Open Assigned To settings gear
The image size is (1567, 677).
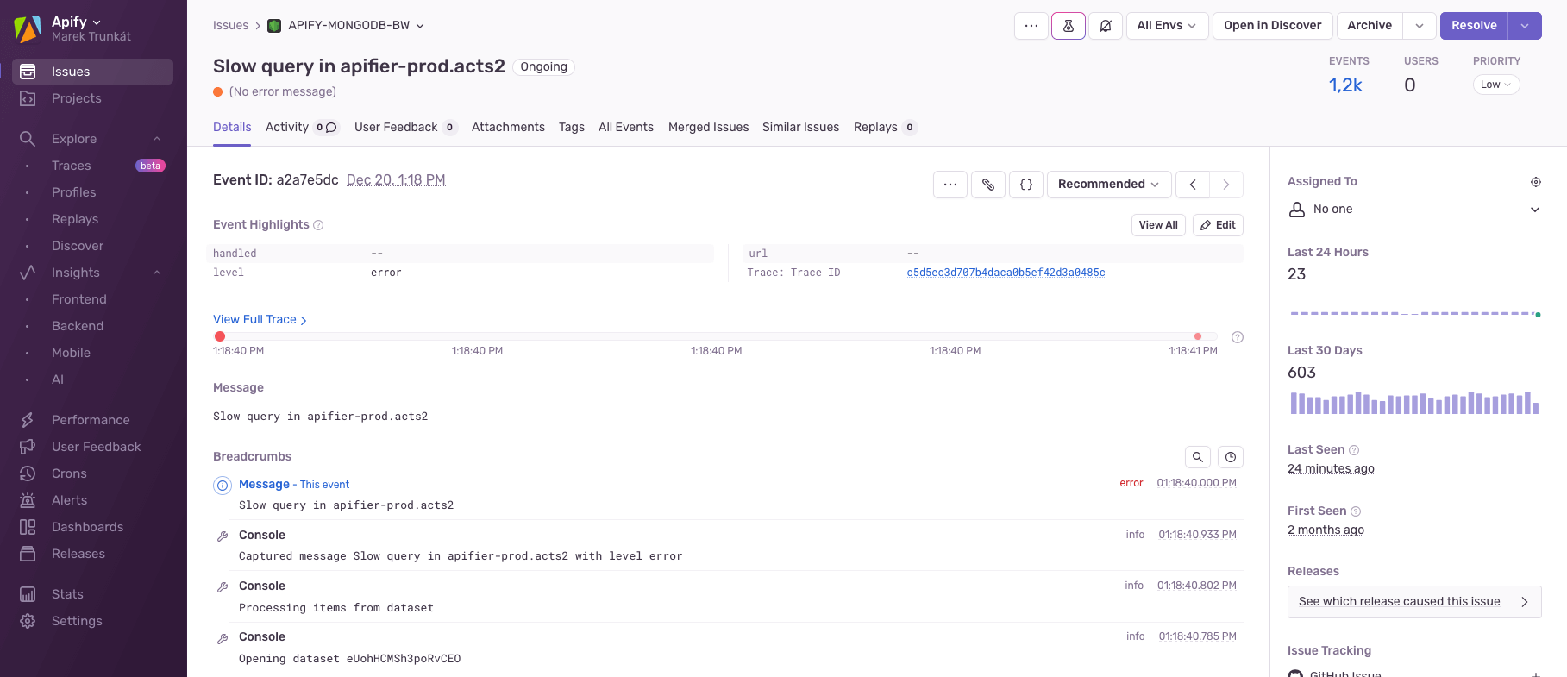tap(1536, 182)
